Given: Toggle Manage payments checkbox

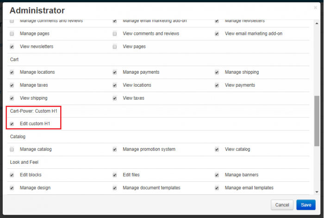Looking at the screenshot, I should click(115, 72).
